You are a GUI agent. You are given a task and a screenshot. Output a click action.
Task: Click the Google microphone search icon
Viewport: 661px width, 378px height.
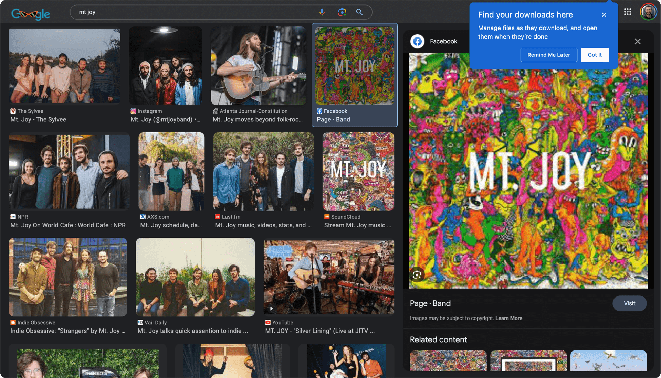[322, 12]
